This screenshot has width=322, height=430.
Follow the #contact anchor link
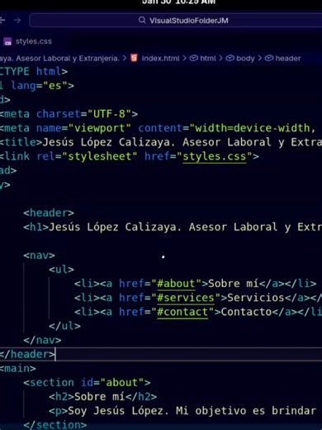(182, 312)
